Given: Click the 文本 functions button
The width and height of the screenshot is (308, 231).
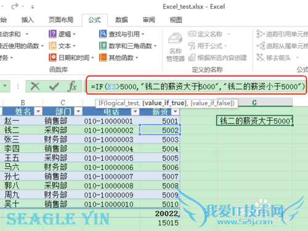Looking at the screenshot, I should pos(62,46).
